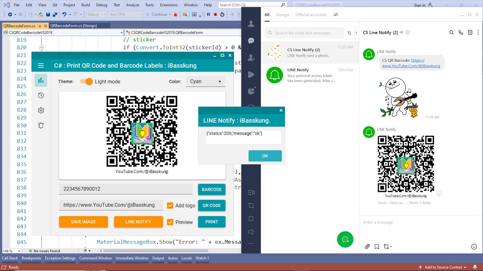Image resolution: width=483 pixels, height=271 pixels.
Task: Click Add to Source Control in status bar
Action: click(x=443, y=267)
